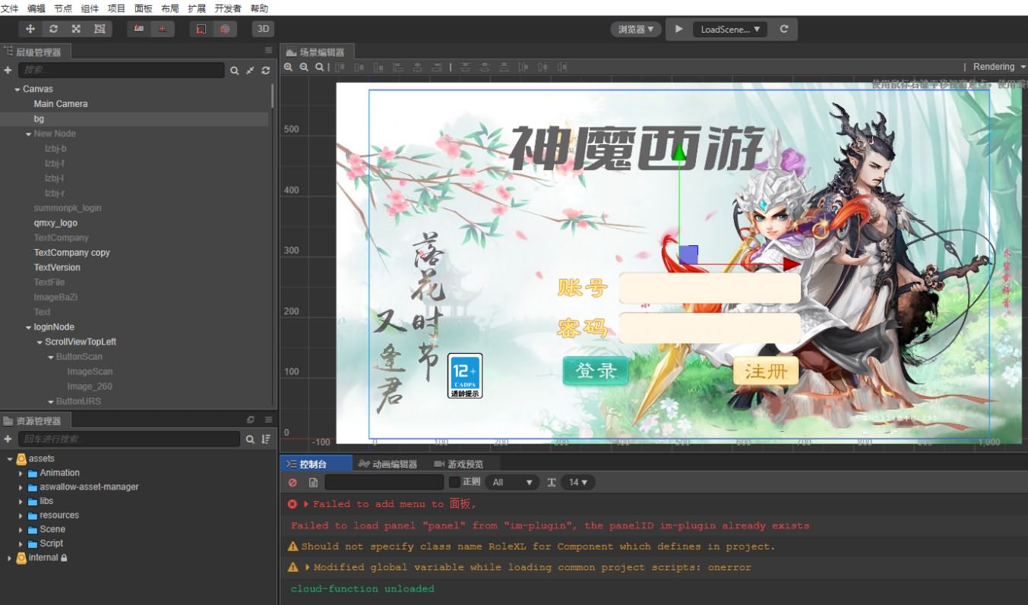1028x605 pixels.
Task: Expand the resources folder in assets
Action: coord(21,515)
